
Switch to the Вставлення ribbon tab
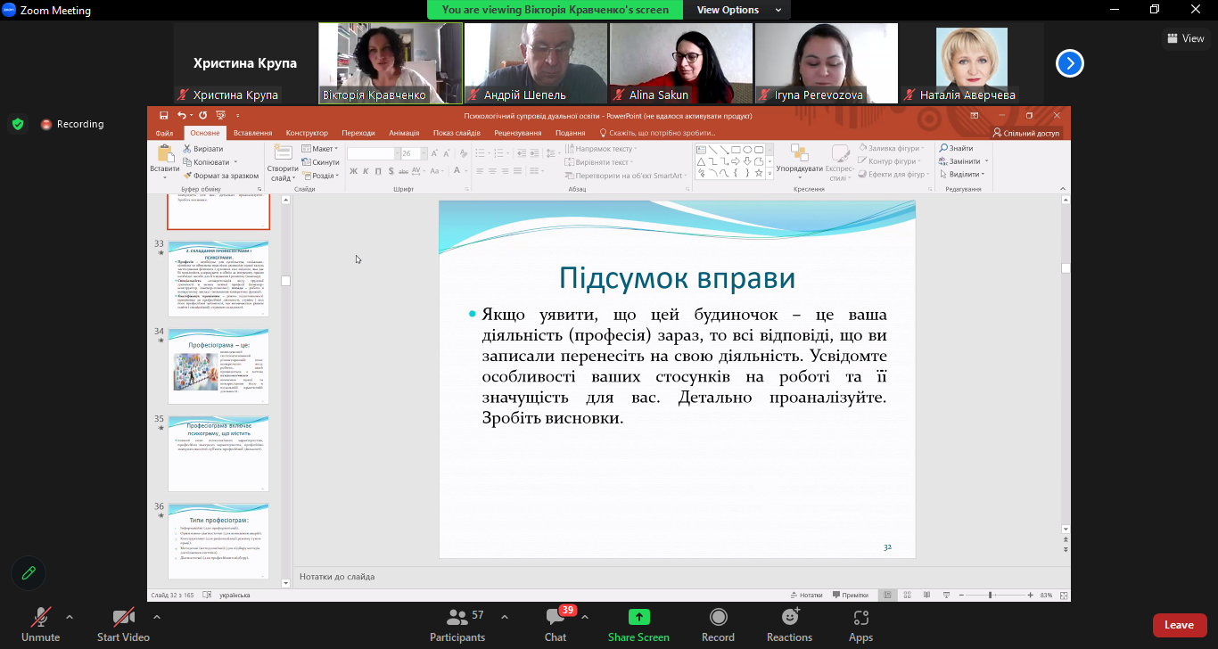(252, 133)
